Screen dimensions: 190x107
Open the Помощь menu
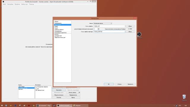(x=31, y=4)
